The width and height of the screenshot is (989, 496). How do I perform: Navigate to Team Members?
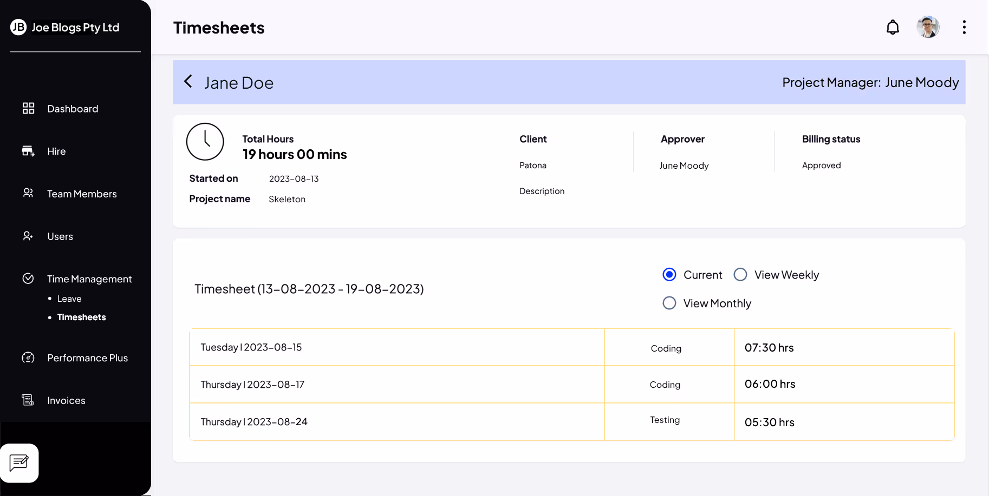[x=82, y=194]
